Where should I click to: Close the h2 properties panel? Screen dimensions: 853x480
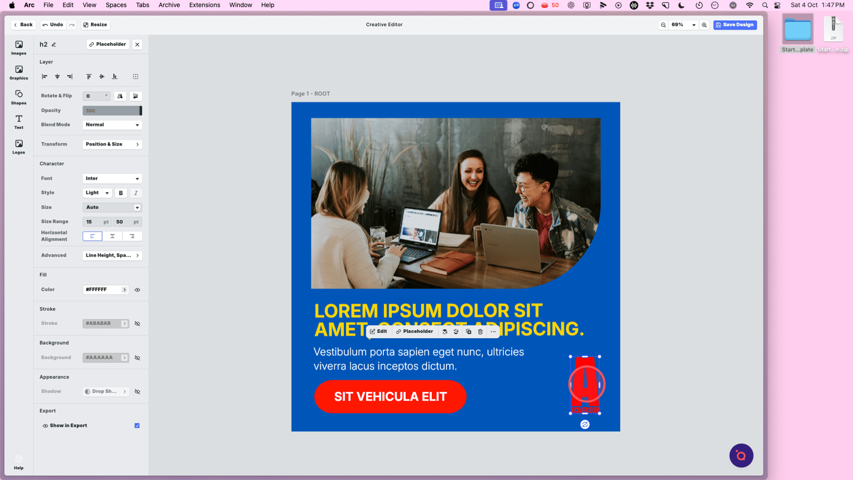pyautogui.click(x=138, y=45)
